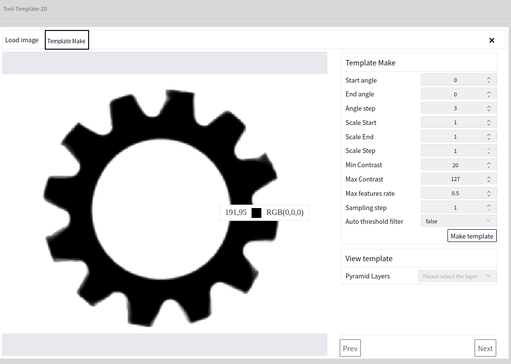
Task: Proceed with the Next button
Action: (485, 348)
